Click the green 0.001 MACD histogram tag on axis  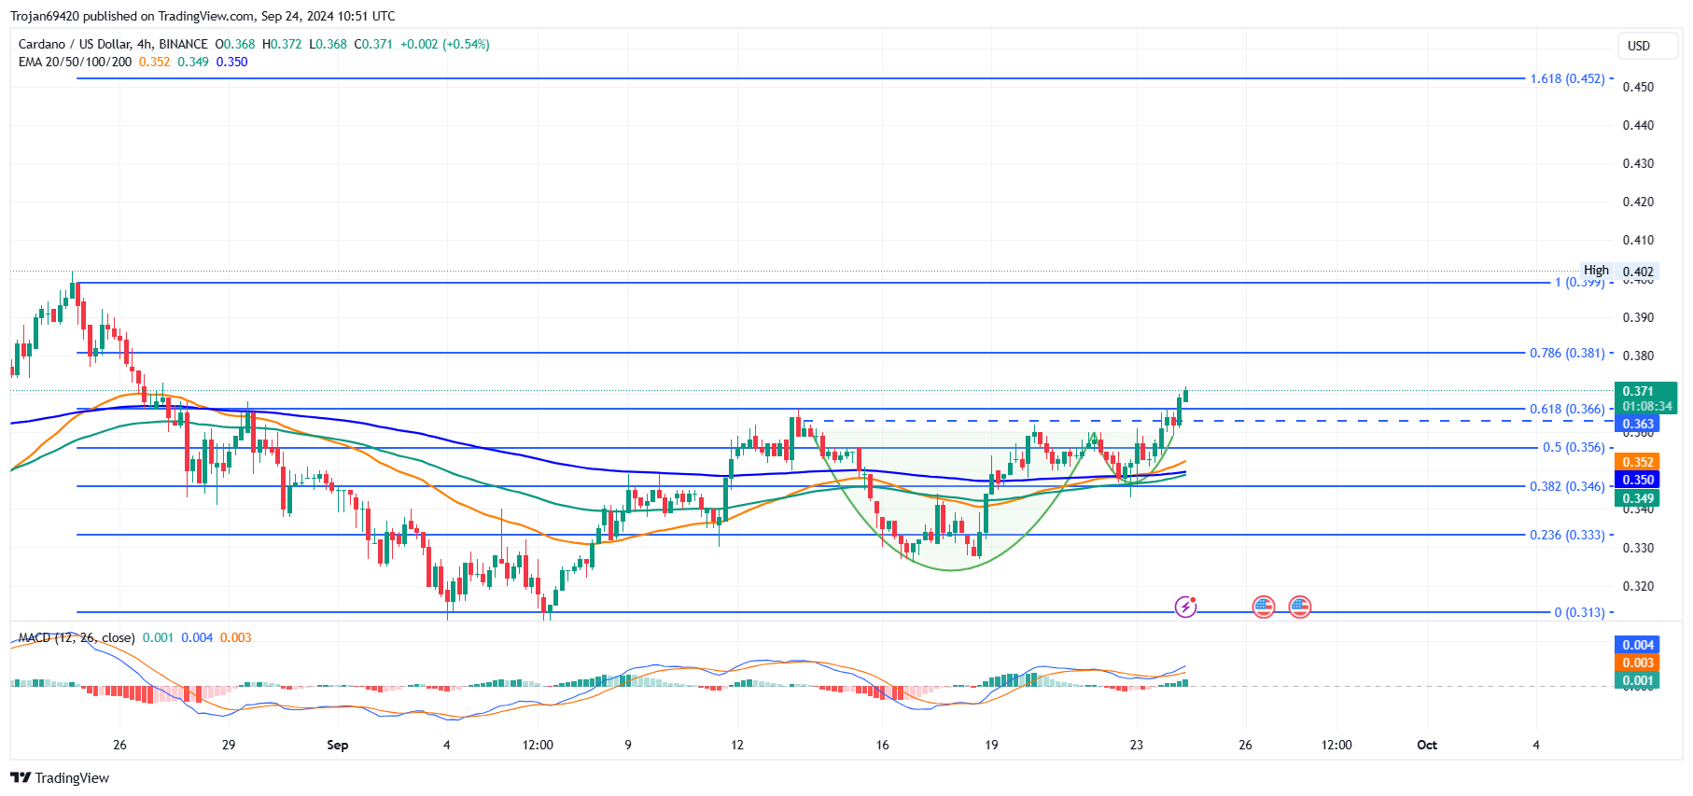tap(1638, 680)
